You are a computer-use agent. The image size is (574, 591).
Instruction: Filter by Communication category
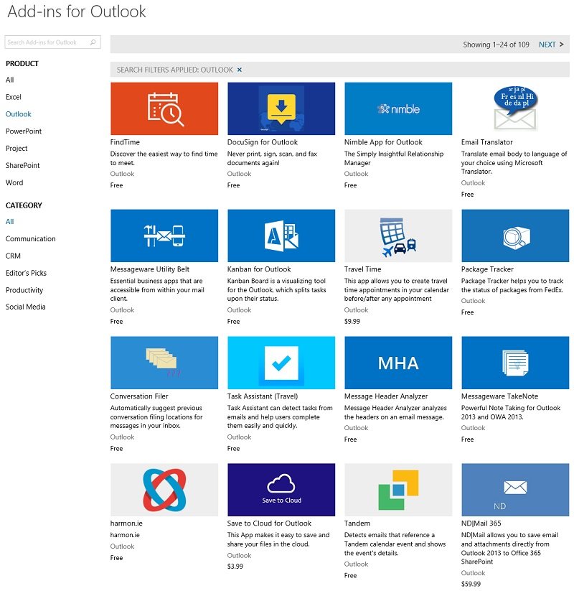pos(31,238)
